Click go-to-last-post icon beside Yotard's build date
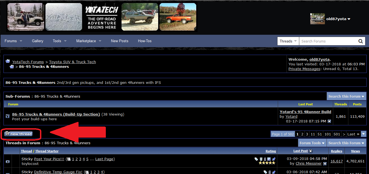Viewport: 369px width, 174px height. (x=329, y=121)
